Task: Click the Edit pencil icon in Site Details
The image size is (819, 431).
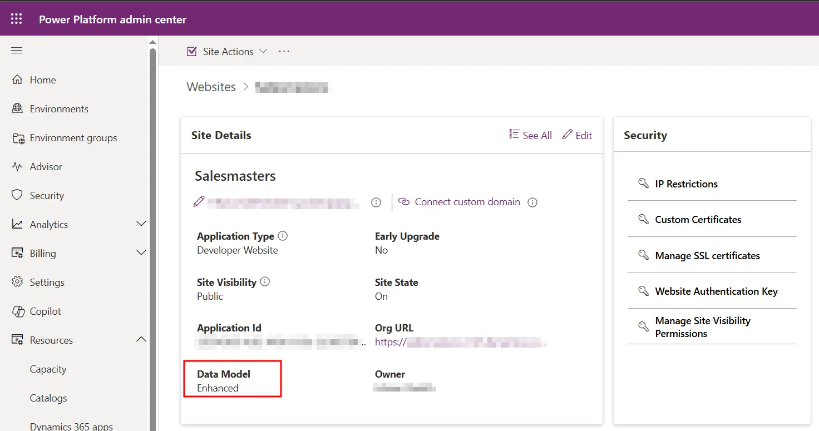Action: tap(568, 135)
